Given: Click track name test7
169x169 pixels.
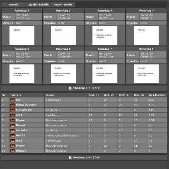Looking at the screenshot, I should [102, 61].
